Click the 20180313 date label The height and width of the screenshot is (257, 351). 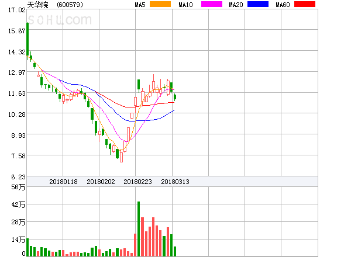pos(175,182)
